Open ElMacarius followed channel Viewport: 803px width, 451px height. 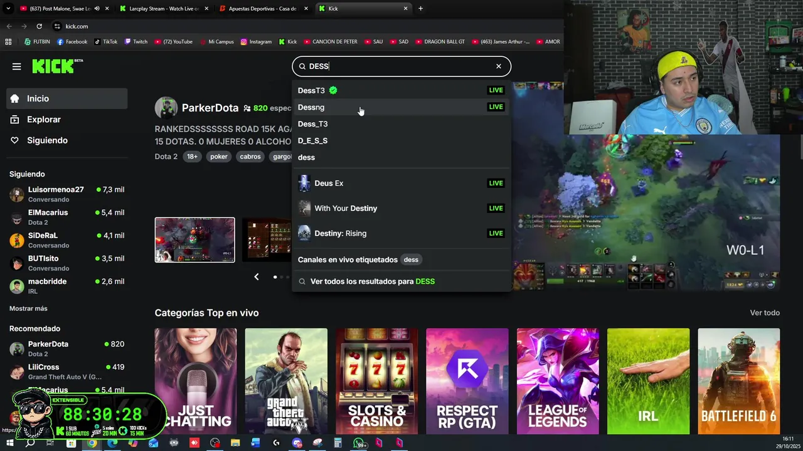(x=67, y=217)
